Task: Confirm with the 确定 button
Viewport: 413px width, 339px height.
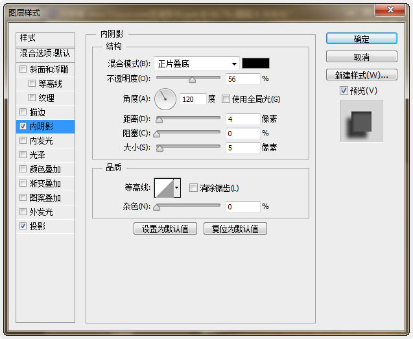Action: click(x=362, y=38)
